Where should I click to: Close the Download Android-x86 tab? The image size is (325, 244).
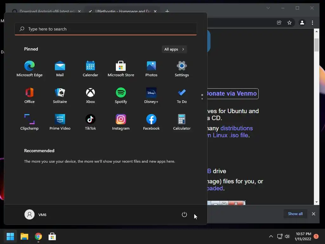(79, 11)
